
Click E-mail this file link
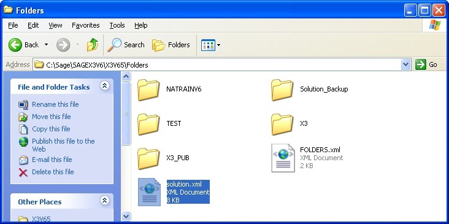(x=52, y=160)
